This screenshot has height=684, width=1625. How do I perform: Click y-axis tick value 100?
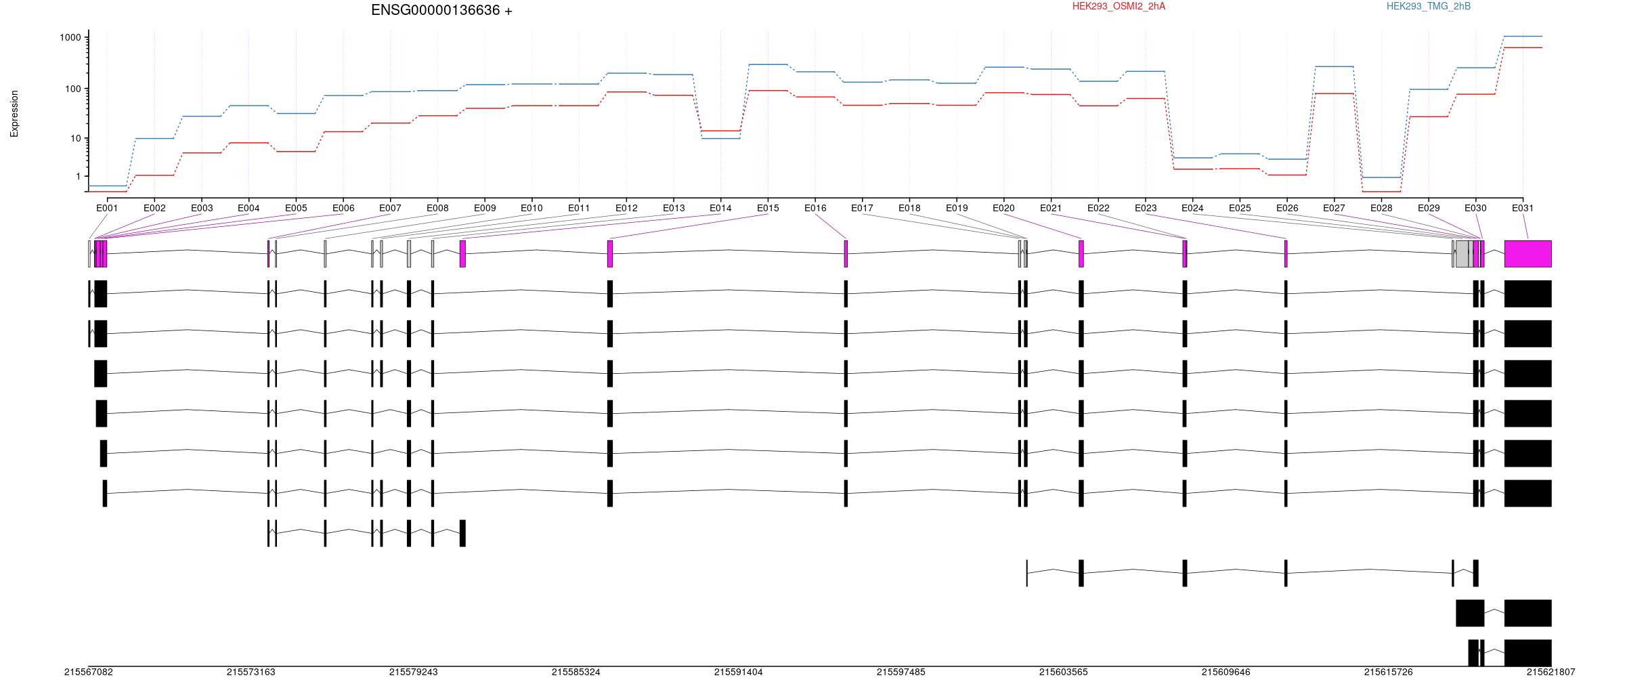[x=72, y=89]
